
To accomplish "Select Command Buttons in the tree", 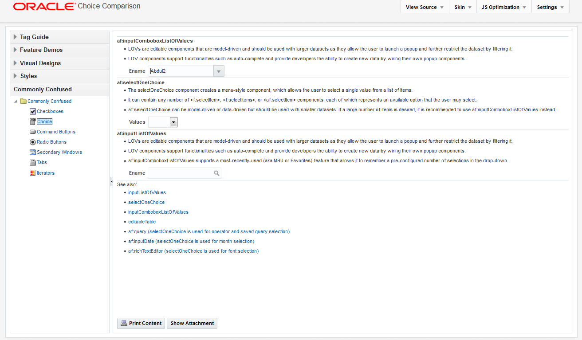I will pos(56,132).
